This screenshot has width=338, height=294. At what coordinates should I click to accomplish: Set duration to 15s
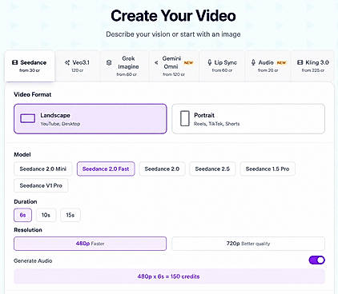(70, 215)
